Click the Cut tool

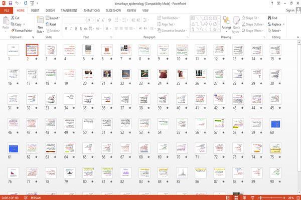tap(15, 18)
